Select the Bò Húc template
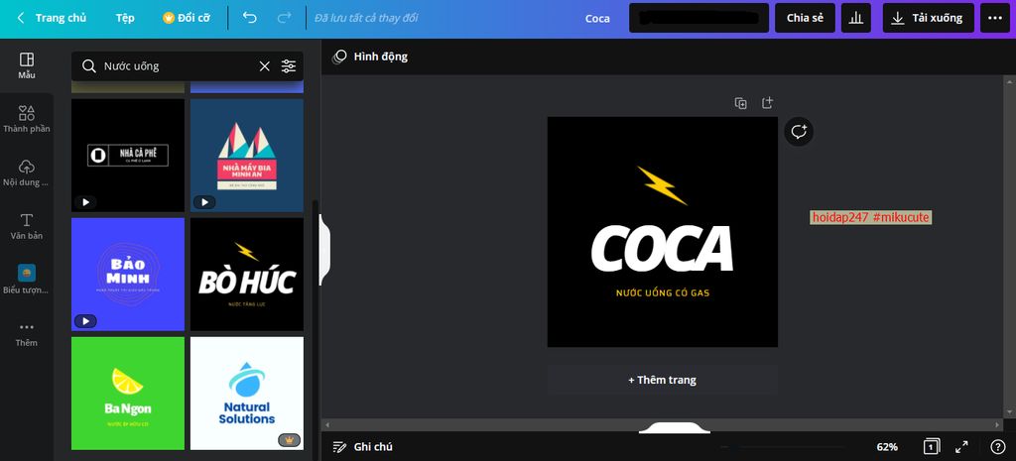Image resolution: width=1016 pixels, height=461 pixels. click(x=247, y=275)
